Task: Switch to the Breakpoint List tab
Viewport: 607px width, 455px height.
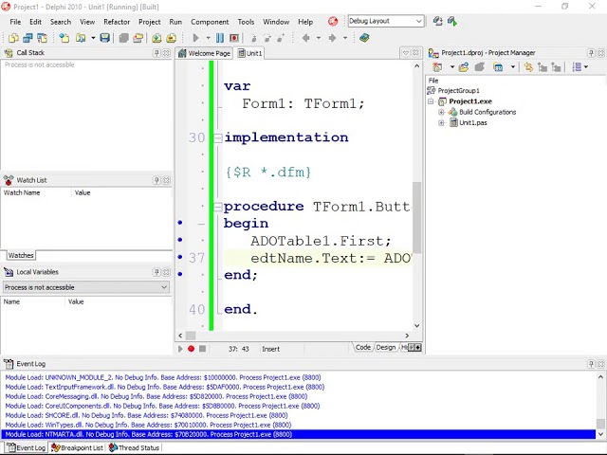Action: 77,447
